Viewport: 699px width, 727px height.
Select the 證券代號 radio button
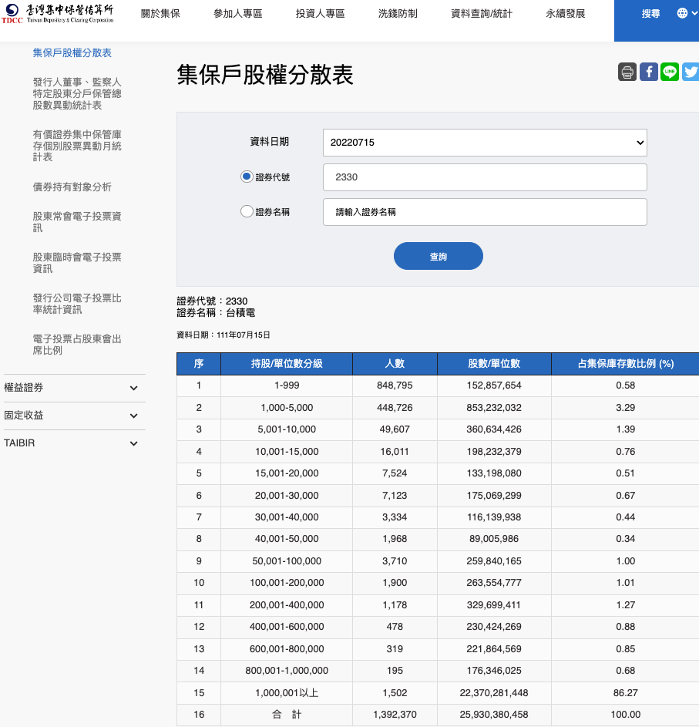[247, 177]
